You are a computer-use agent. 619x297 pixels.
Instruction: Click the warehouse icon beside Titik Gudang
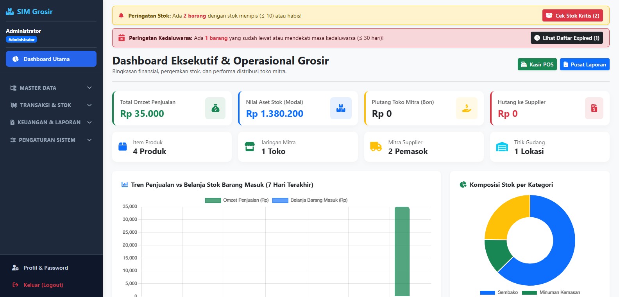502,147
